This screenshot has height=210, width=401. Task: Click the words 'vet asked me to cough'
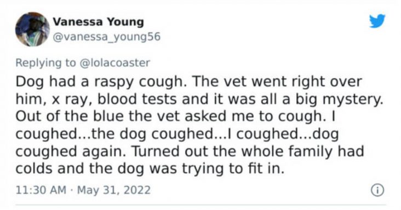pos(240,116)
